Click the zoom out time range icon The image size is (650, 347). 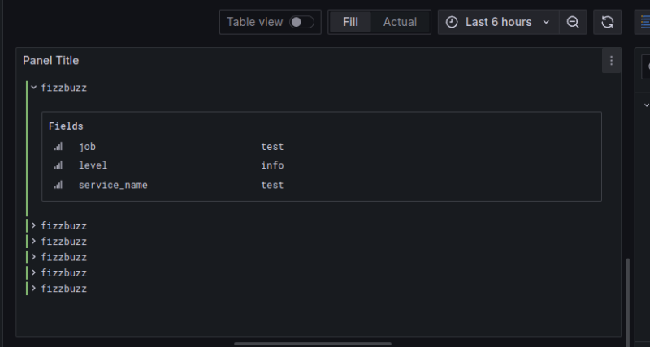point(573,22)
